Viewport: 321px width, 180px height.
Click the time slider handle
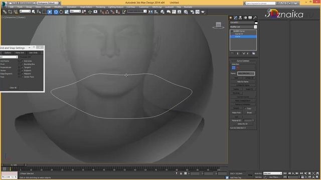pos(14,165)
